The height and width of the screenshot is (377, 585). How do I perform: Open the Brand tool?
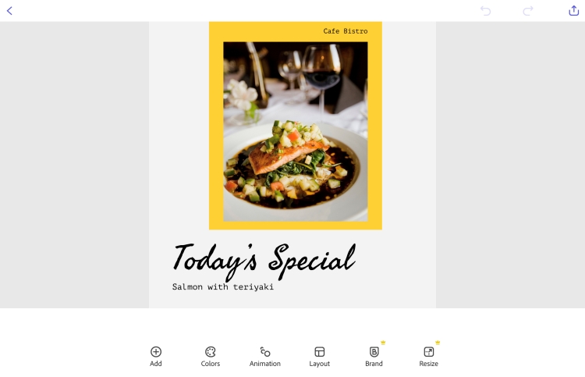tap(374, 351)
